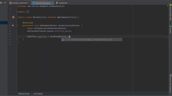Click the package name com.levirs.example.readassetfile
The image size is (172, 96).
click(46, 6)
